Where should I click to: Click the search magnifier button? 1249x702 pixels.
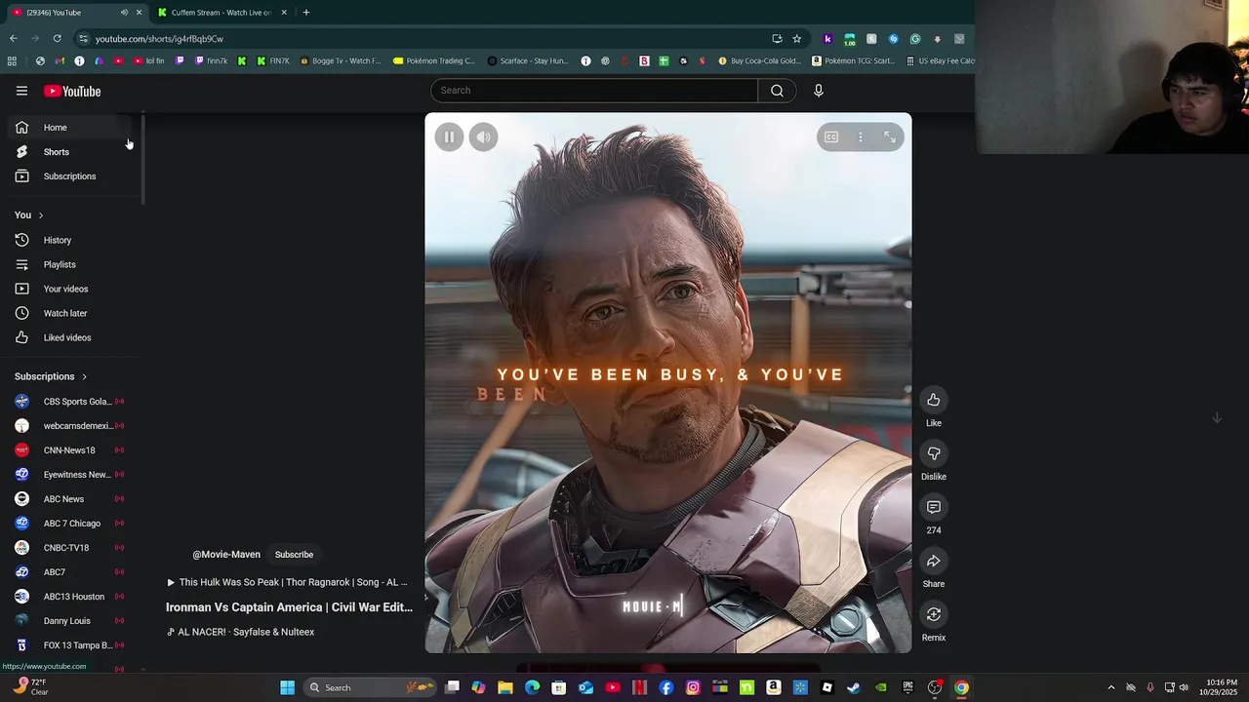point(777,91)
